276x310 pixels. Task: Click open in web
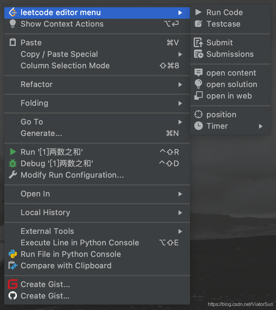point(229,96)
